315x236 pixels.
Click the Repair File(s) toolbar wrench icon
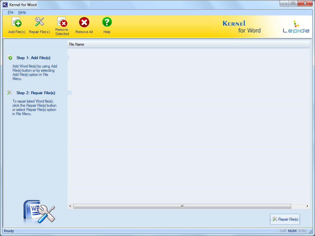coord(39,22)
